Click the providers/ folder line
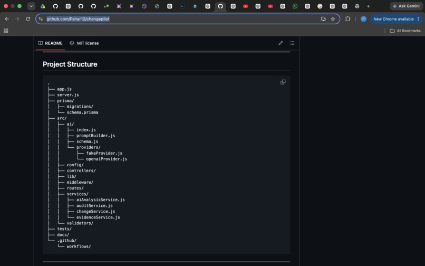 [89, 147]
